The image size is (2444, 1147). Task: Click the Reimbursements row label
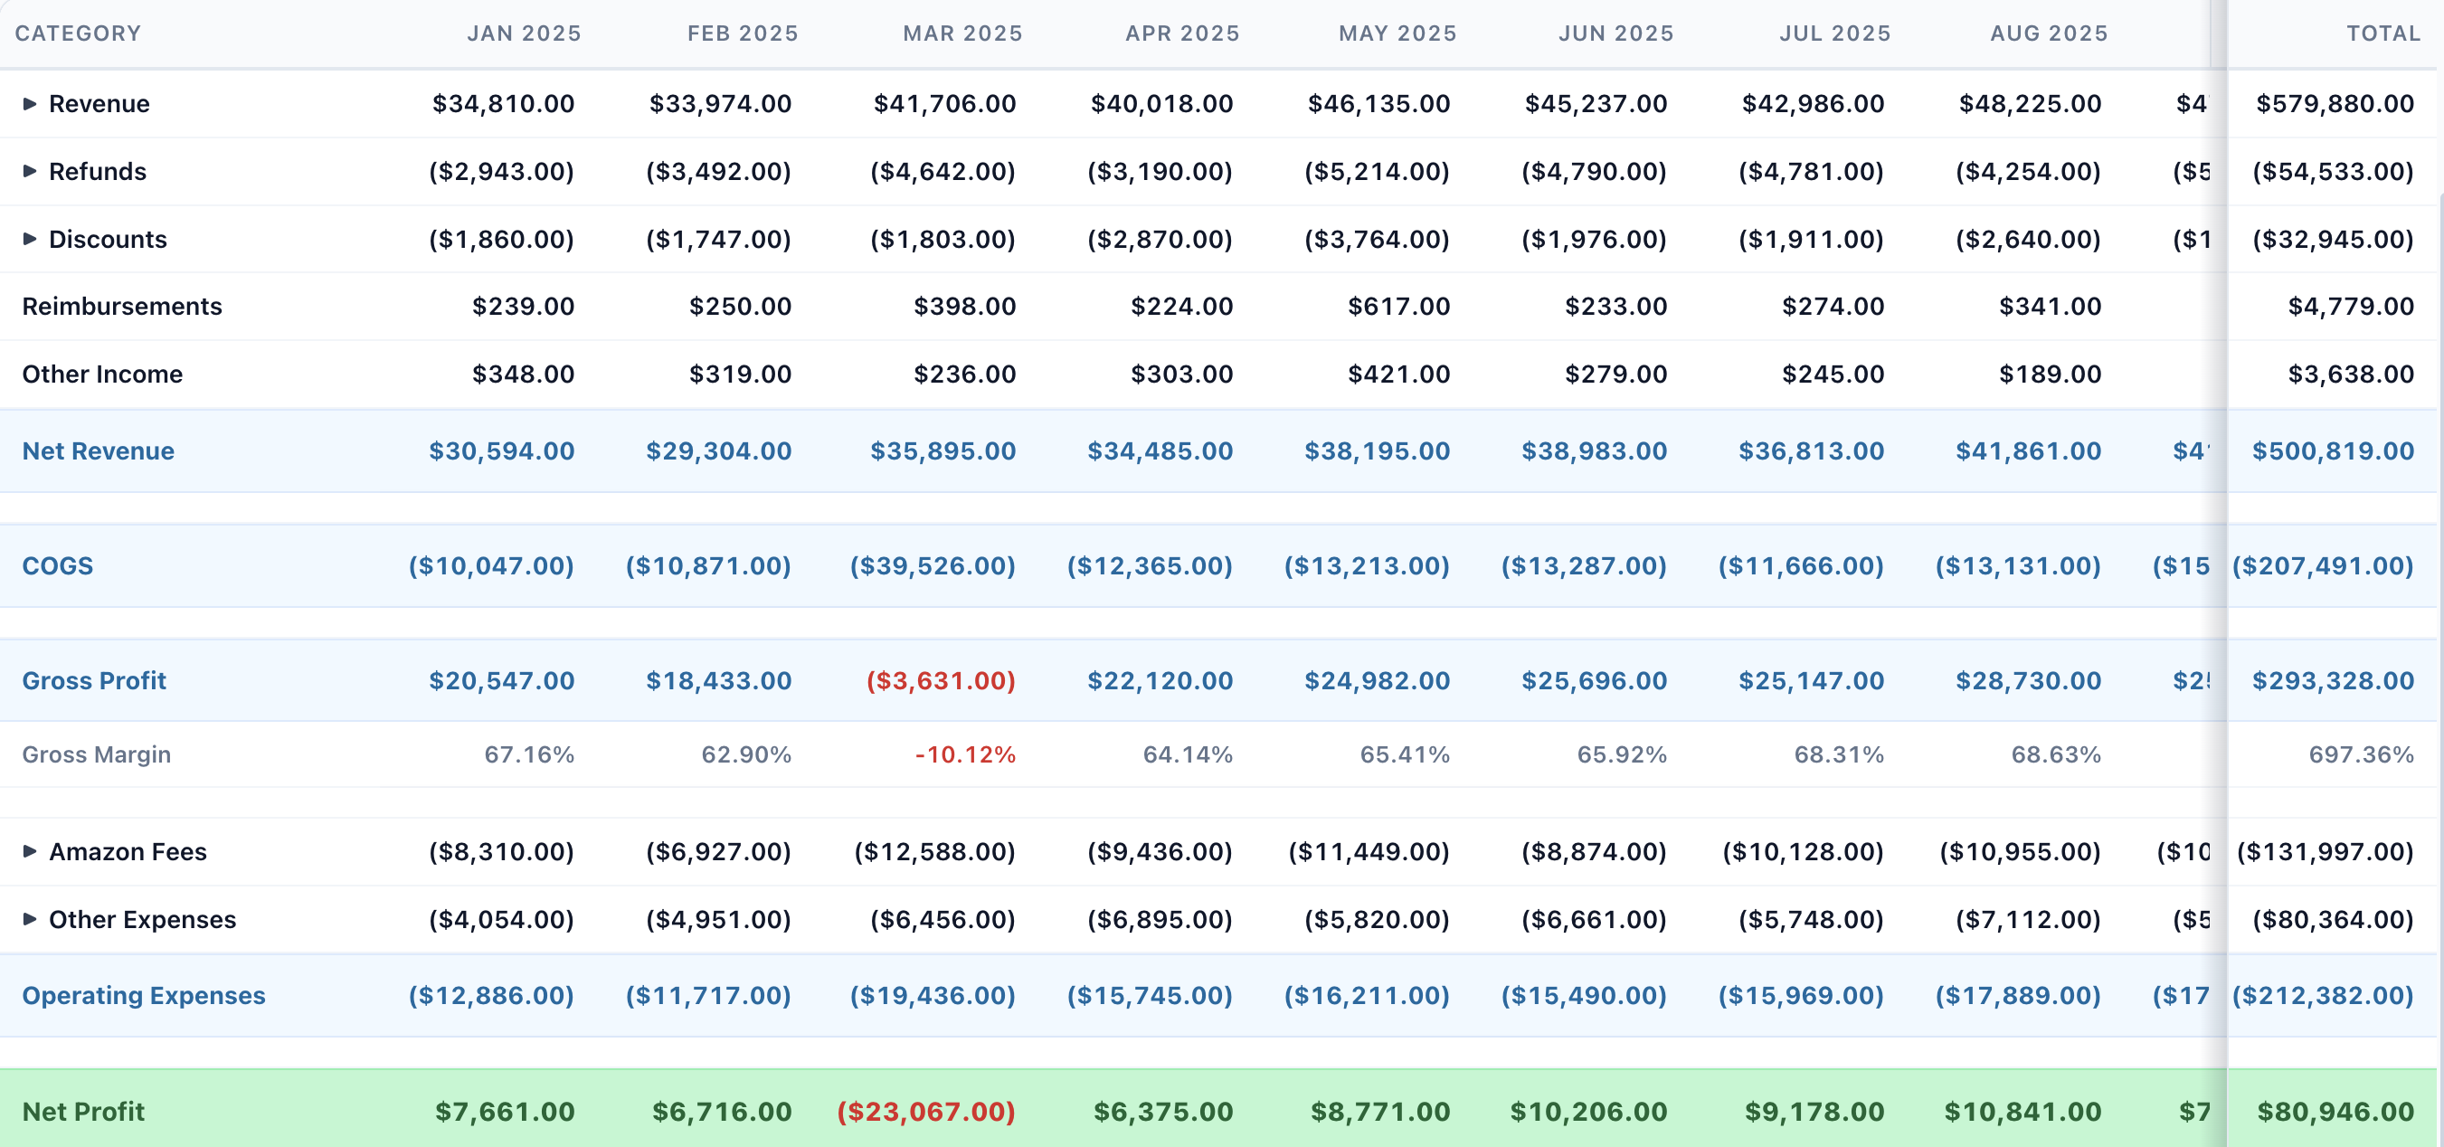pyautogui.click(x=121, y=306)
